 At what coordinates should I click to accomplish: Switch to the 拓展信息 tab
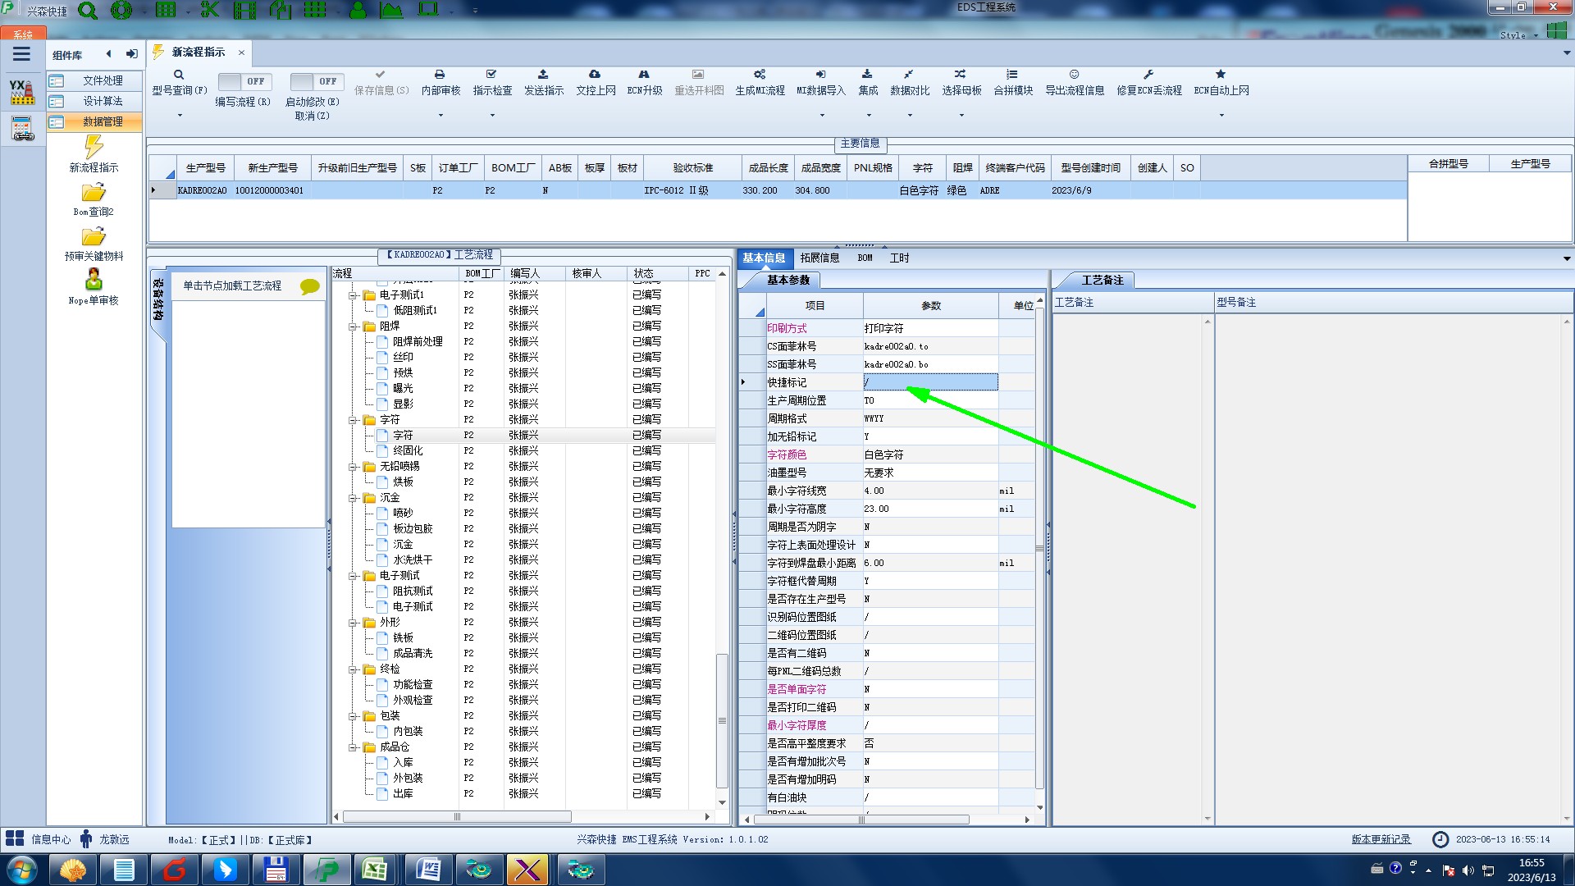pos(819,258)
